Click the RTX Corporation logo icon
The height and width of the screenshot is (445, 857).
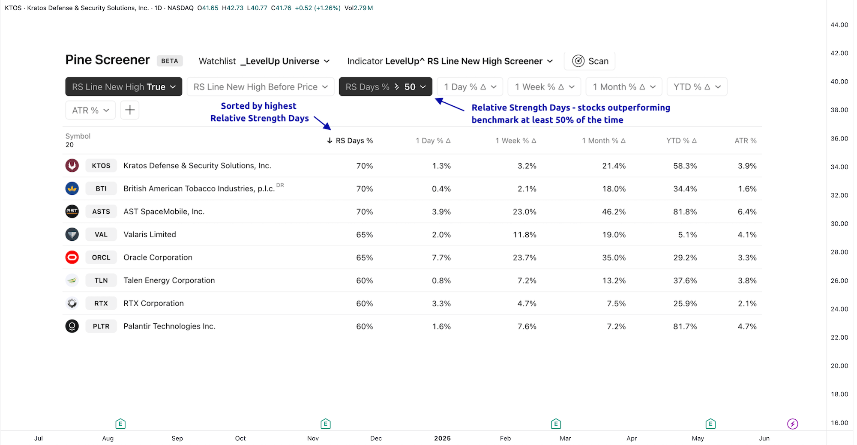72,303
